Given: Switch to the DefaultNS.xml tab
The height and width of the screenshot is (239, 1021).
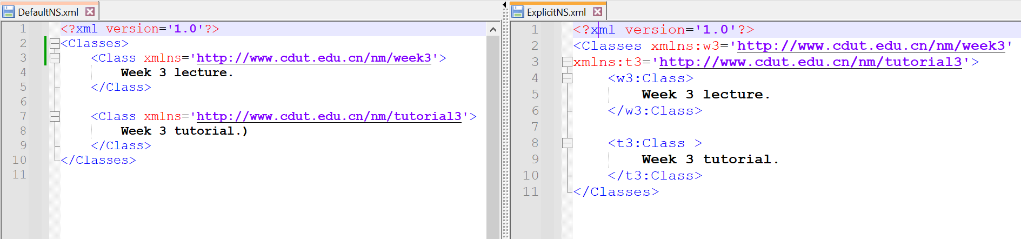Looking at the screenshot, I should pyautogui.click(x=48, y=12).
